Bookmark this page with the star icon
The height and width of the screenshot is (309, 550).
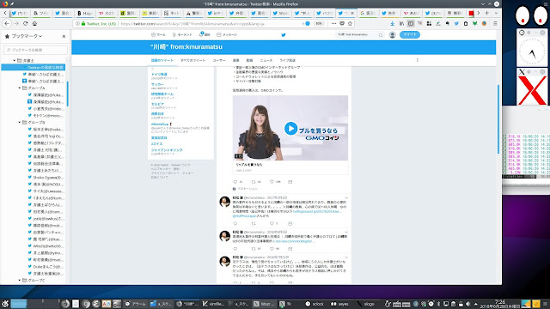tap(350, 23)
